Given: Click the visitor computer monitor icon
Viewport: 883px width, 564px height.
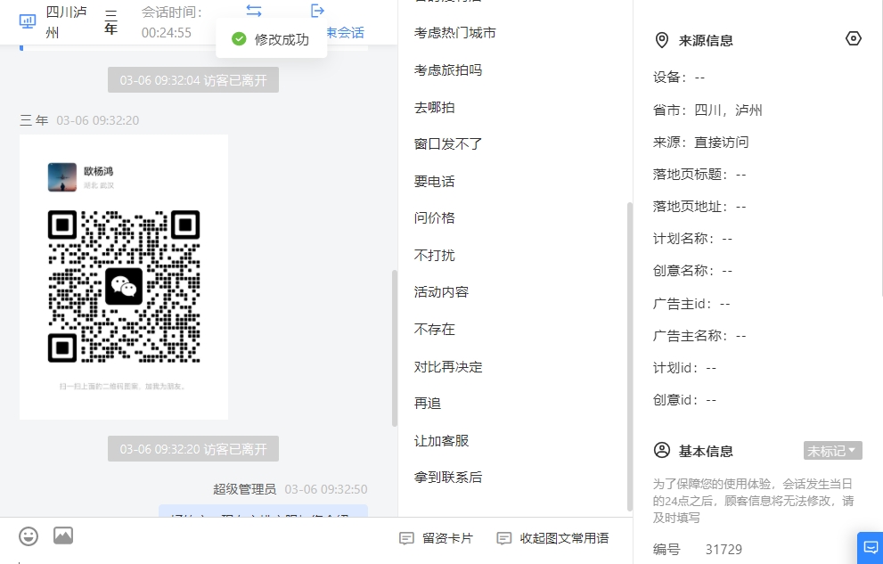Looking at the screenshot, I should point(27,21).
